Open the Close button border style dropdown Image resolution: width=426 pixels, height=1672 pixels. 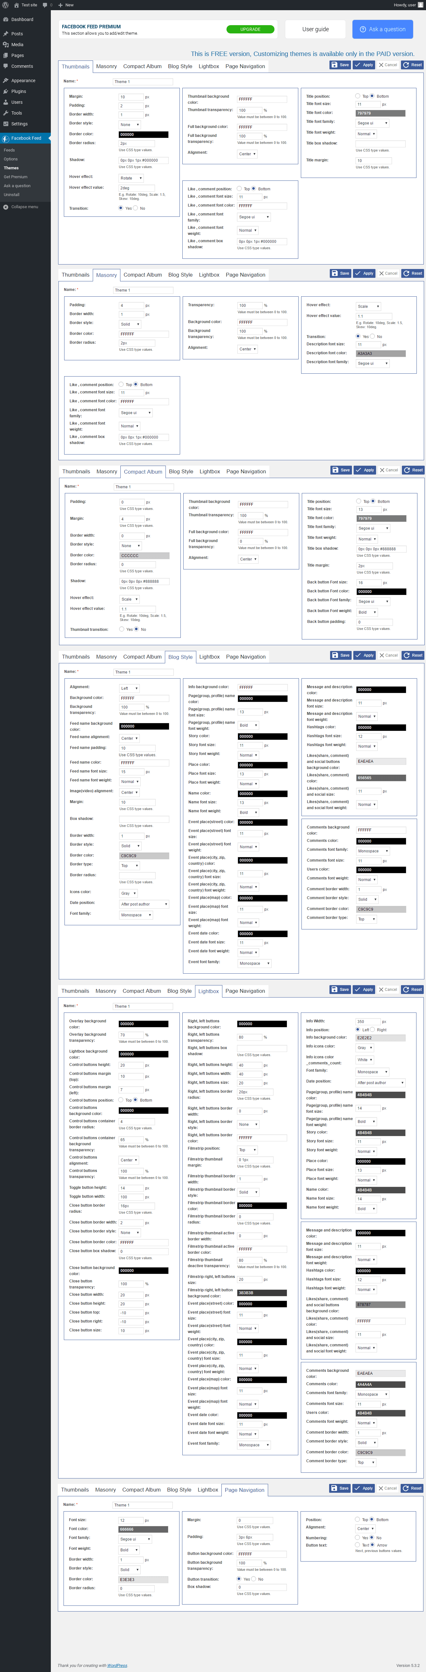pyautogui.click(x=130, y=1232)
